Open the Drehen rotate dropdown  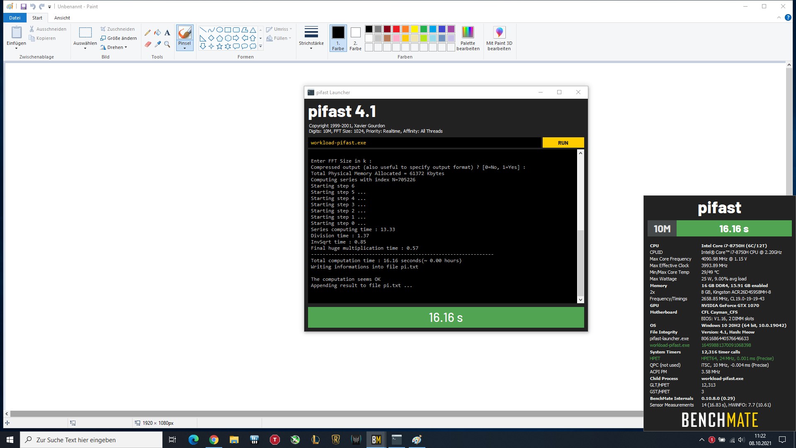point(114,47)
